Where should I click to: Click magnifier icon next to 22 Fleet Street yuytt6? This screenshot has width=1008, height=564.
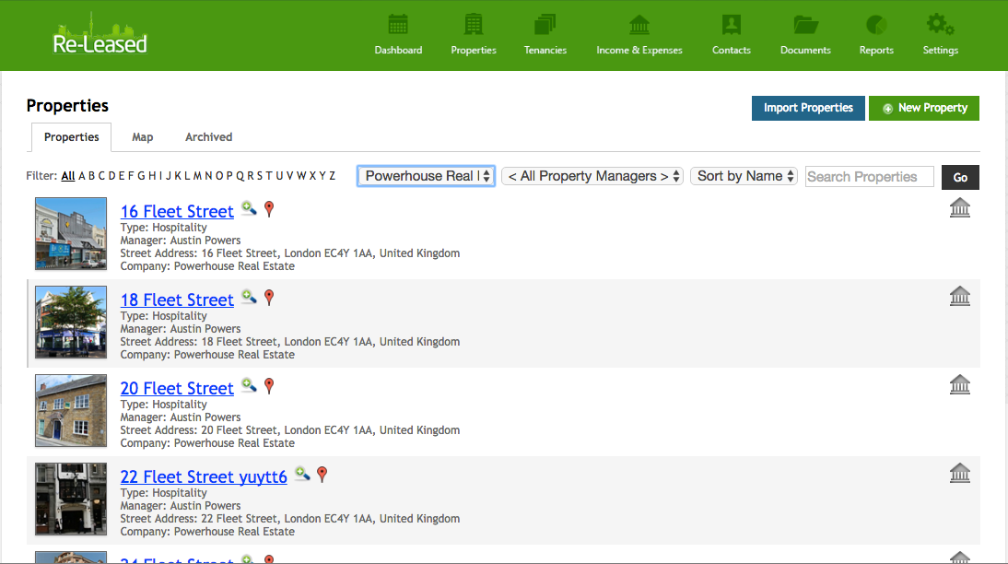tap(302, 474)
